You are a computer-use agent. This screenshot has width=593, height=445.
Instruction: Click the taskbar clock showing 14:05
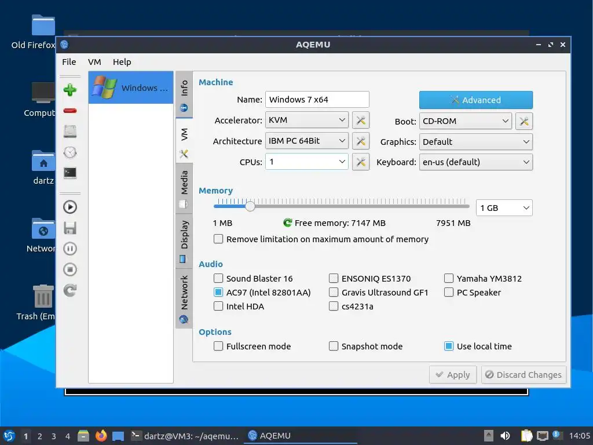point(579,436)
